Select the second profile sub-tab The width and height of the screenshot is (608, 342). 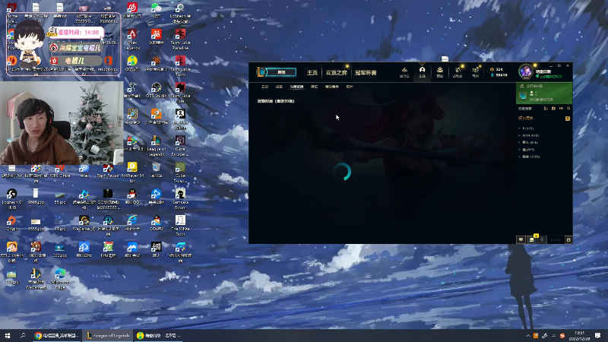tap(279, 87)
